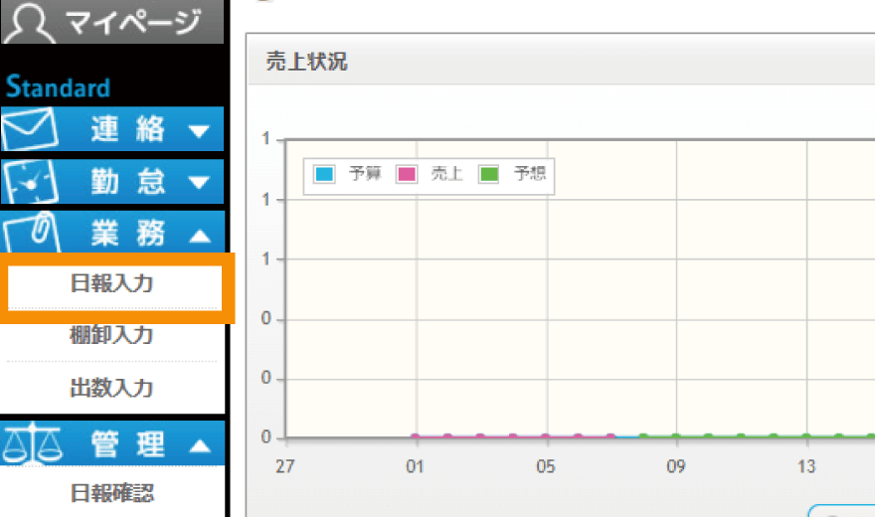The height and width of the screenshot is (517, 875).
Task: Open the 日報入力 menu item
Action: point(111,284)
